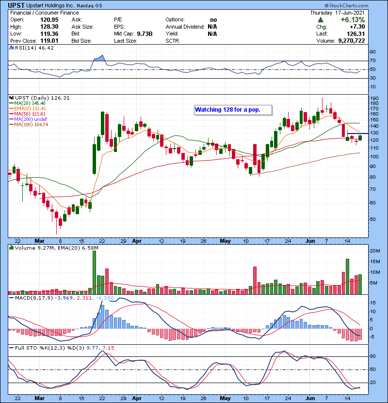Click the Apr label on price chart axis

point(137,241)
